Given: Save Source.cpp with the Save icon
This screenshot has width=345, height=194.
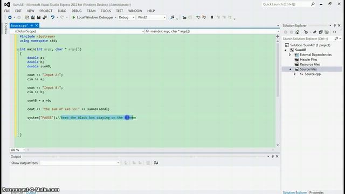Looking at the screenshot, I should pyautogui.click(x=39, y=17).
